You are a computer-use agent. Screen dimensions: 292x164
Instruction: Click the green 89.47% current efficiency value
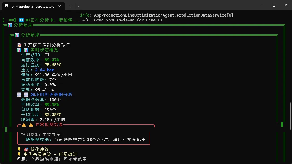52,60
